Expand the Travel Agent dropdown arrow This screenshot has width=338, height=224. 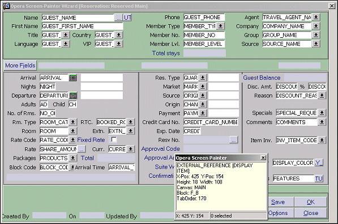(316, 17)
